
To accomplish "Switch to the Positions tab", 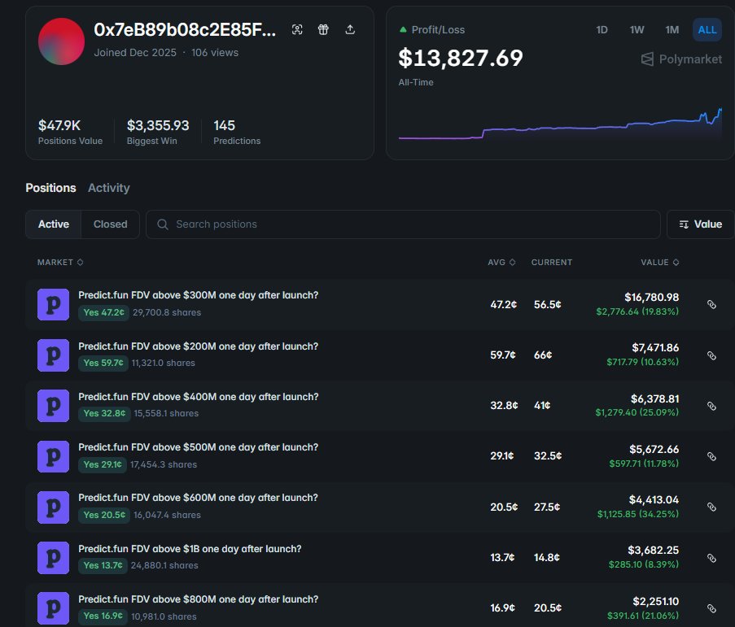I will [50, 188].
